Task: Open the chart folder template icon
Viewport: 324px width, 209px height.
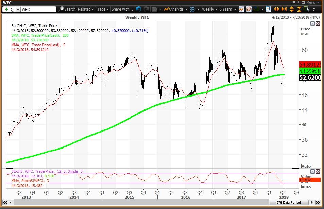Action: coord(154,9)
